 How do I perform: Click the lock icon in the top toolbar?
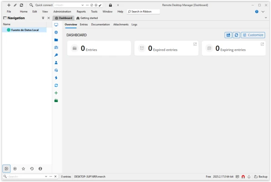pos(110,5)
